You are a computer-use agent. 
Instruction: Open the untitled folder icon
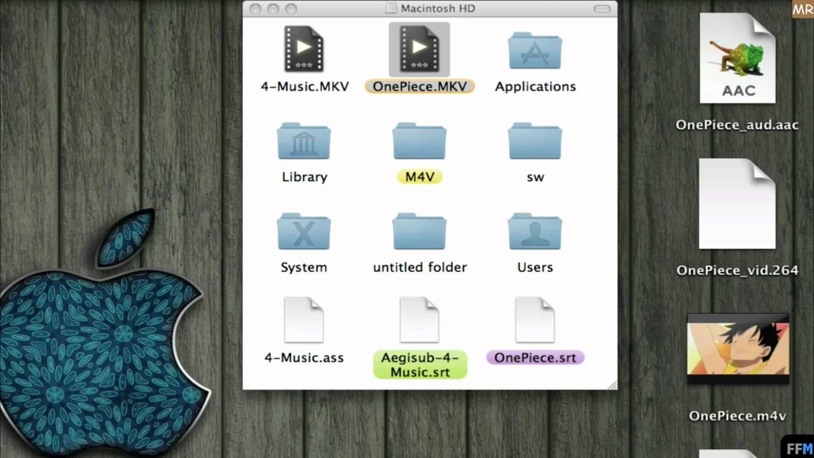pyautogui.click(x=419, y=232)
